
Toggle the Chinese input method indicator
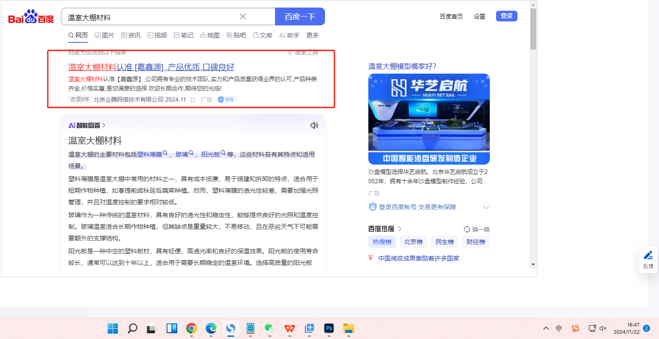coord(559,328)
